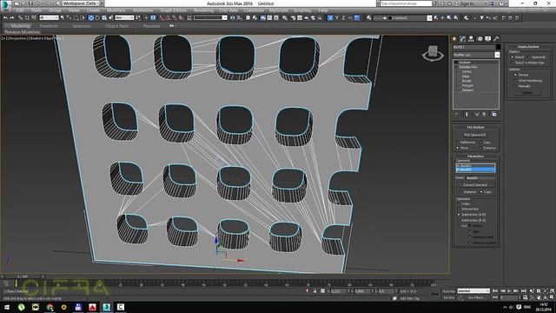Activate the Select and Move tool
This screenshot has width=556, height=313.
90,17
